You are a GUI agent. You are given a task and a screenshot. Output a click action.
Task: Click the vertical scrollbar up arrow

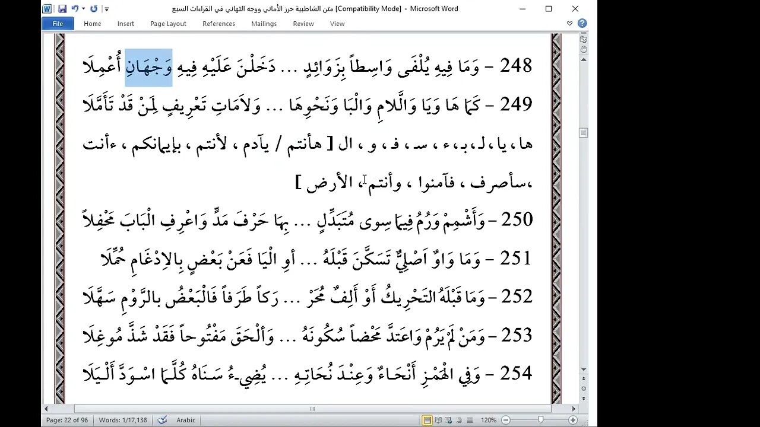(x=583, y=60)
